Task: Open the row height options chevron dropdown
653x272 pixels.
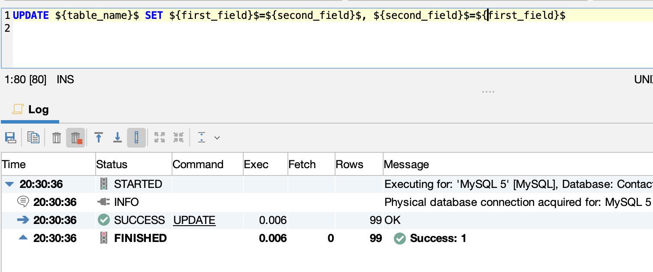Action: (x=217, y=137)
